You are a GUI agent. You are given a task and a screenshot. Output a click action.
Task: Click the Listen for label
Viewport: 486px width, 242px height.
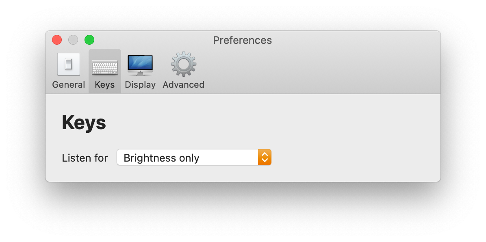pyautogui.click(x=85, y=158)
